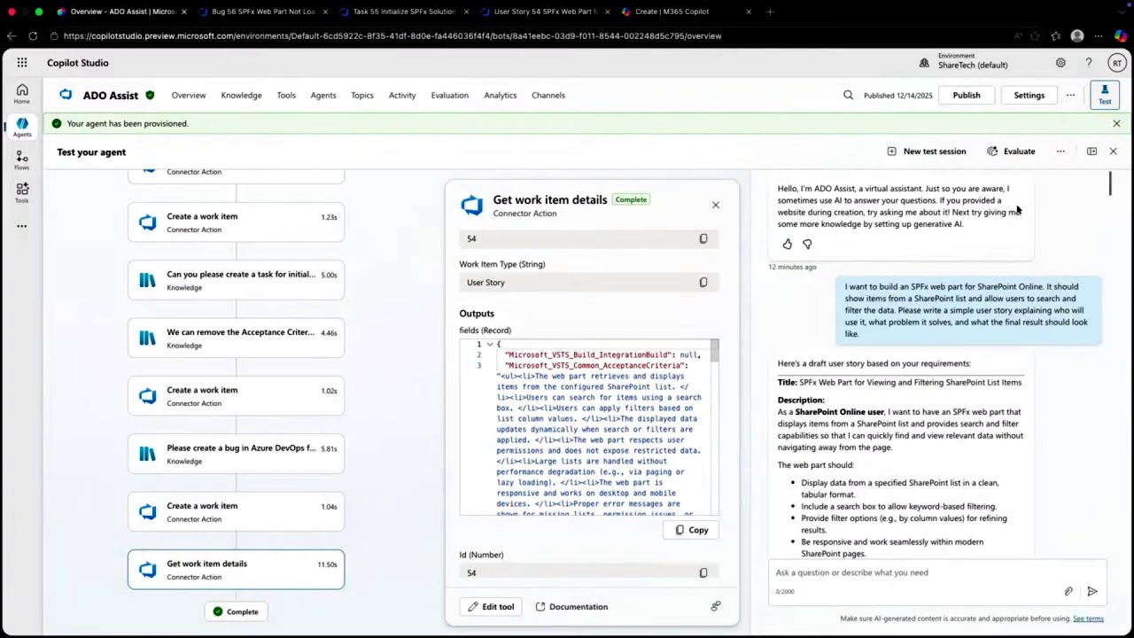Image resolution: width=1134 pixels, height=638 pixels.
Task: Click the environment icon in the header
Action: click(924, 63)
